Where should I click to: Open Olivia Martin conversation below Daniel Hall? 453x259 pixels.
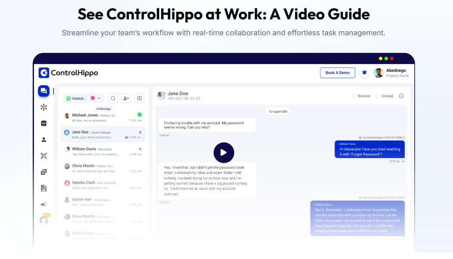point(103,219)
